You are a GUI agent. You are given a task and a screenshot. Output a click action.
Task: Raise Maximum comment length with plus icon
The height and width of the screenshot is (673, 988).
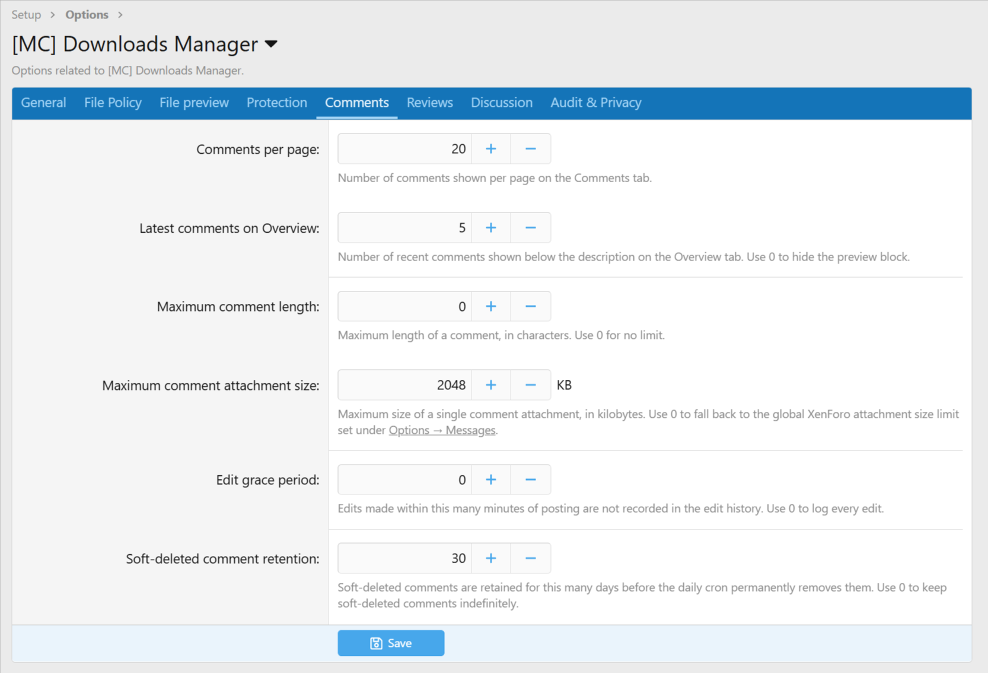(491, 307)
